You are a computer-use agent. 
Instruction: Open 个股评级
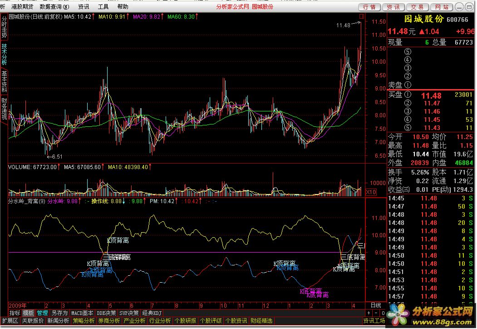point(211,321)
